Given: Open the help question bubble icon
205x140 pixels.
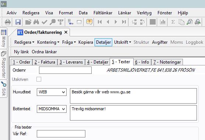Looking at the screenshot, I should tap(89, 22).
